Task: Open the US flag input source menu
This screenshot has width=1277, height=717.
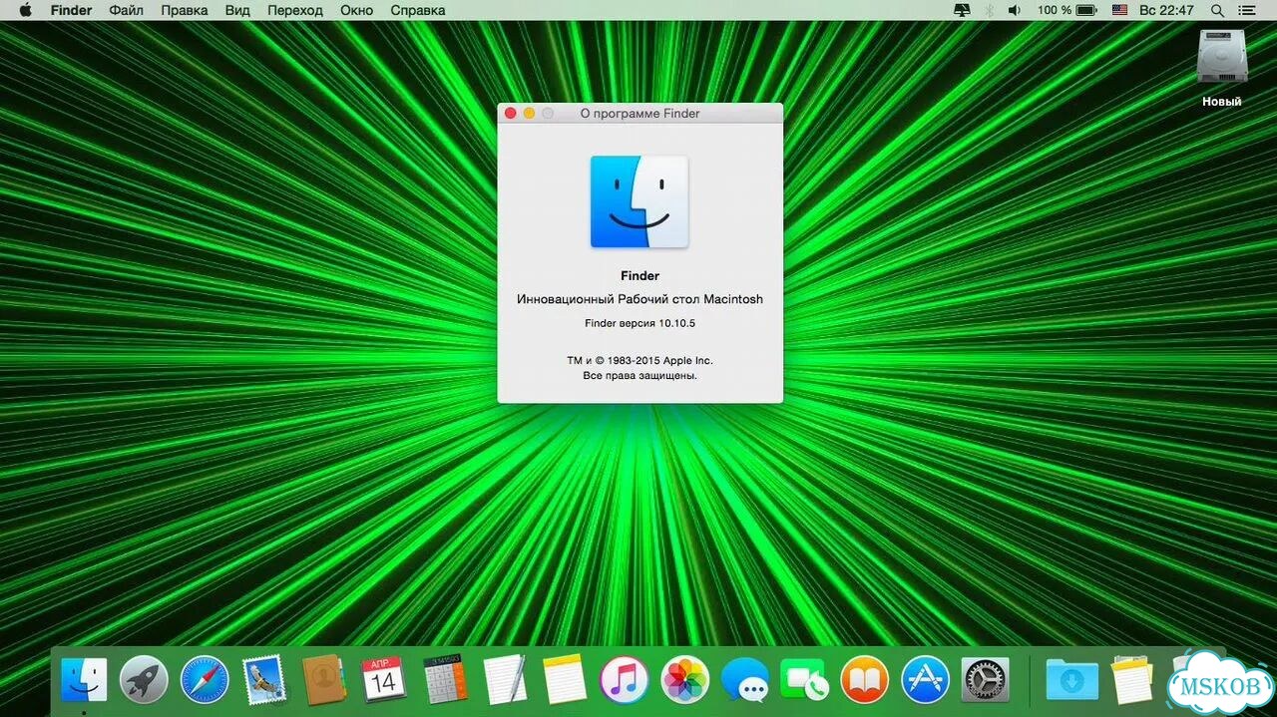Action: point(1119,10)
